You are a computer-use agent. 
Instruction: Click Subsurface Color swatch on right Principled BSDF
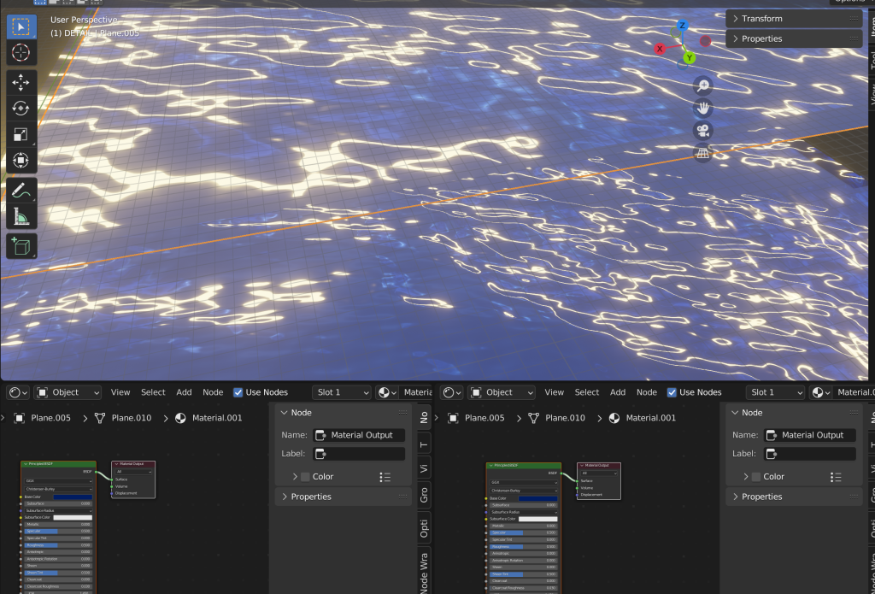[538, 519]
